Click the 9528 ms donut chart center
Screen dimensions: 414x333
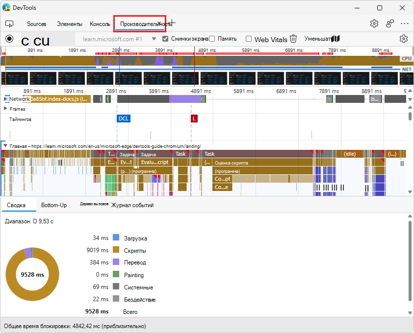(32, 274)
